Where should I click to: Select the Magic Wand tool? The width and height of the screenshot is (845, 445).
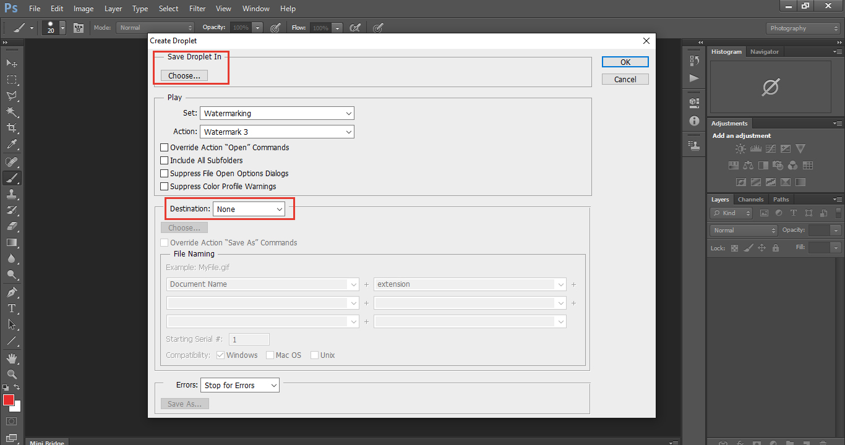click(x=12, y=112)
